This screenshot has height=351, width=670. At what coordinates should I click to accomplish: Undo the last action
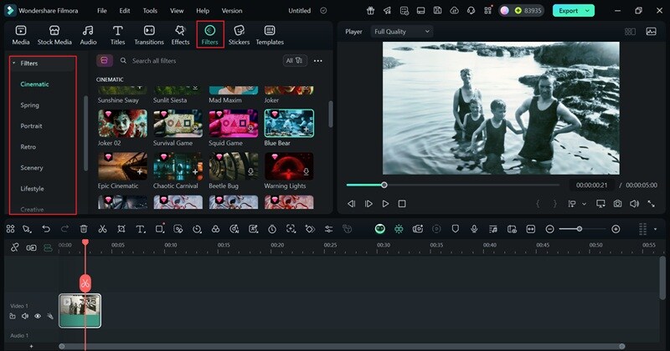pyautogui.click(x=46, y=229)
